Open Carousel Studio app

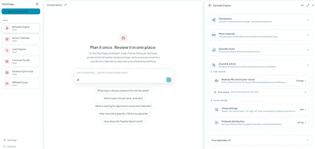(x=21, y=61)
